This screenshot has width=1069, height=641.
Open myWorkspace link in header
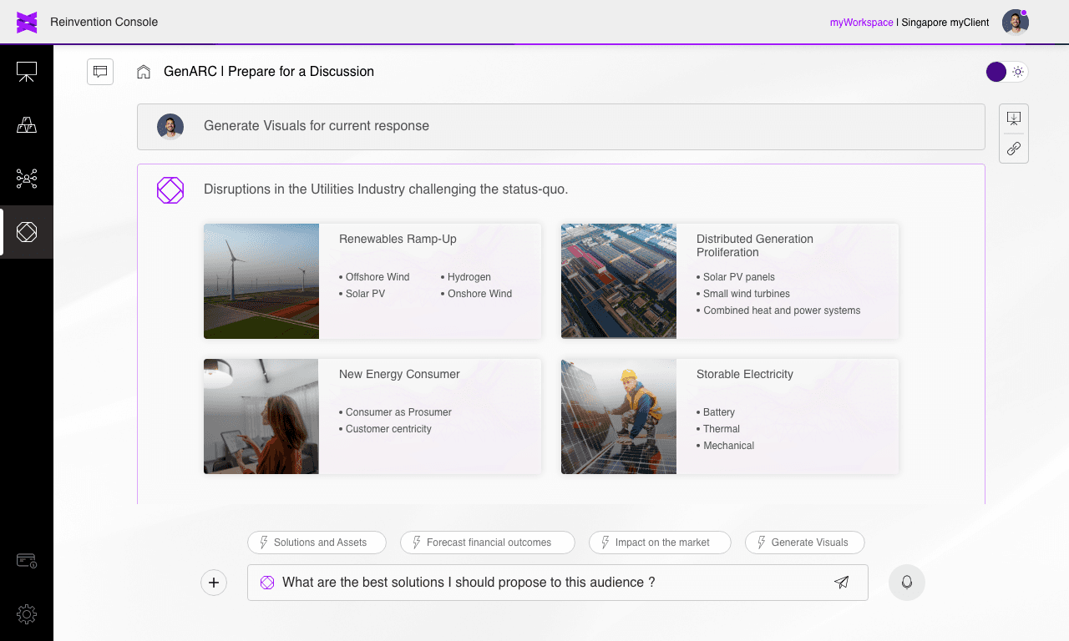861,23
